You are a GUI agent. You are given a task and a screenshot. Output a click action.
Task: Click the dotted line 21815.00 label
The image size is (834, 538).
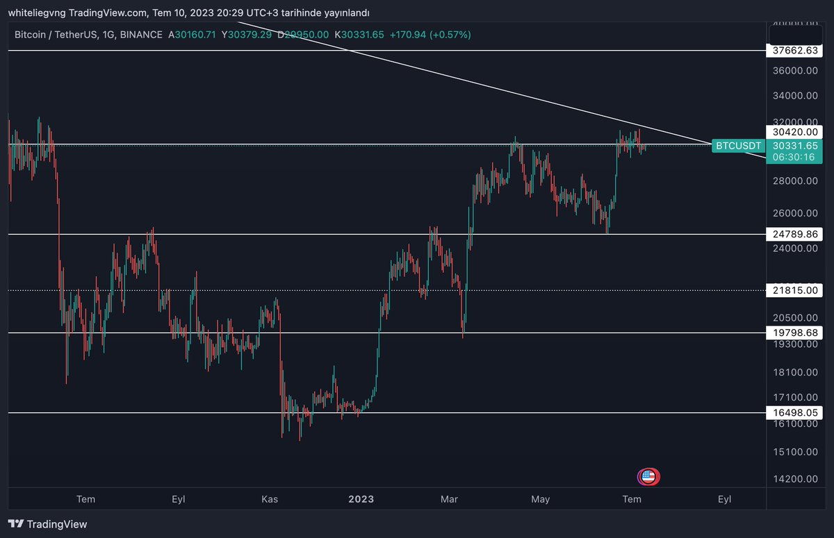tap(794, 290)
